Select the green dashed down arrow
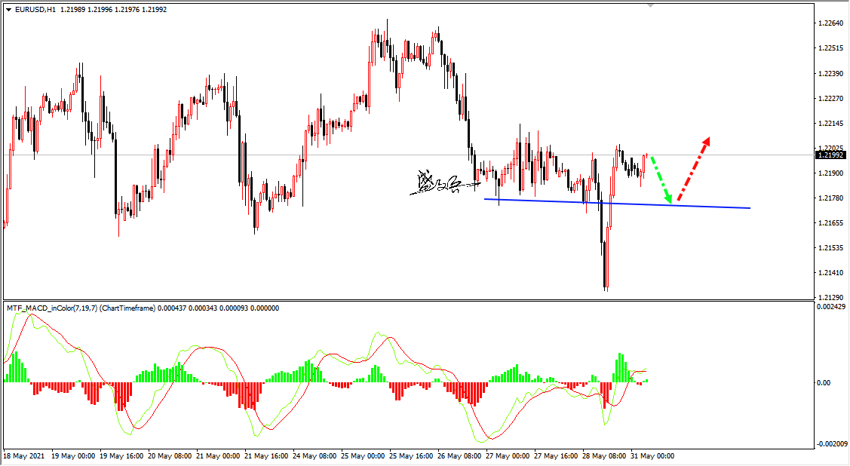Image resolution: width=850 pixels, height=466 pixels. click(661, 179)
